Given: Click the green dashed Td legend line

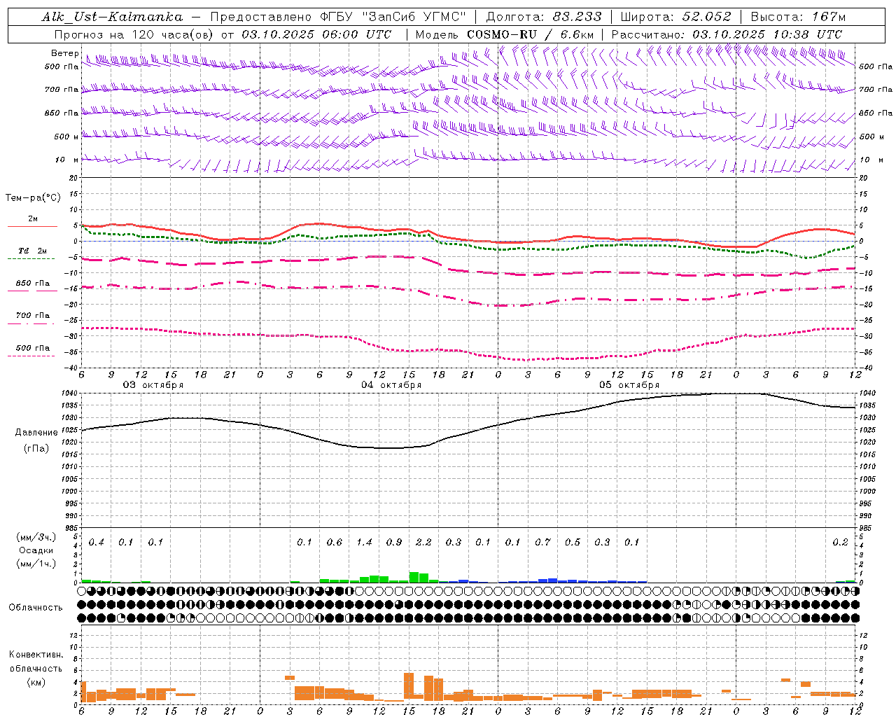Looking at the screenshot, I should pos(31,258).
